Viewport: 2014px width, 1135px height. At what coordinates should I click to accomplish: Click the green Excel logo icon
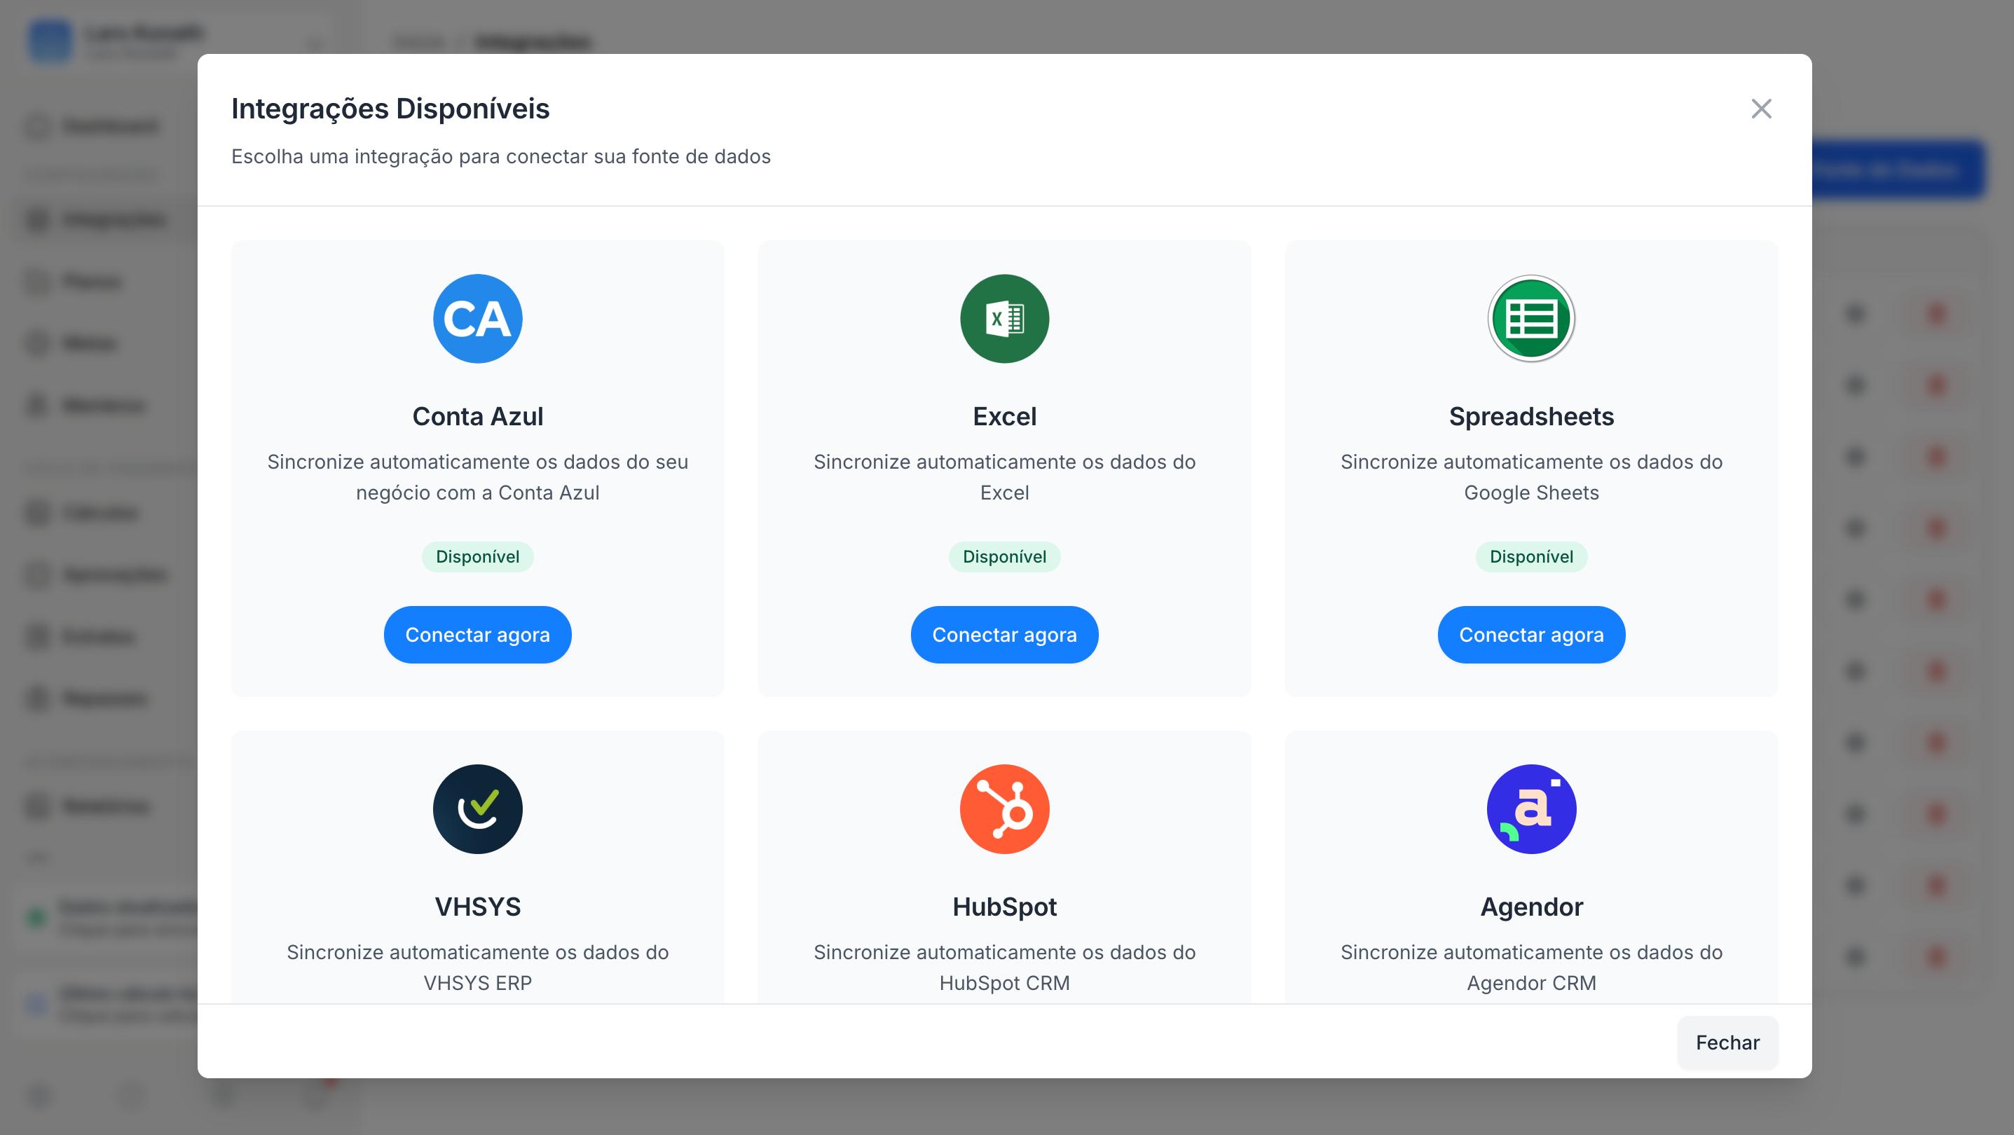point(1005,319)
